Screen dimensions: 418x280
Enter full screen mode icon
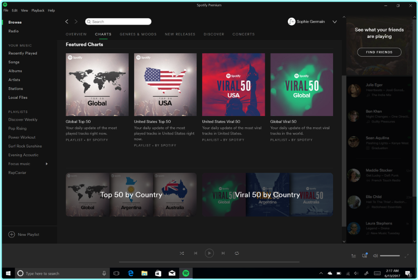406,256
